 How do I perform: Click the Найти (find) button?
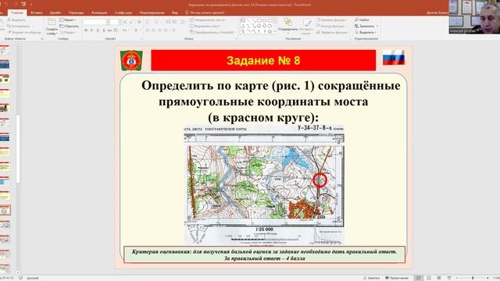(x=362, y=20)
